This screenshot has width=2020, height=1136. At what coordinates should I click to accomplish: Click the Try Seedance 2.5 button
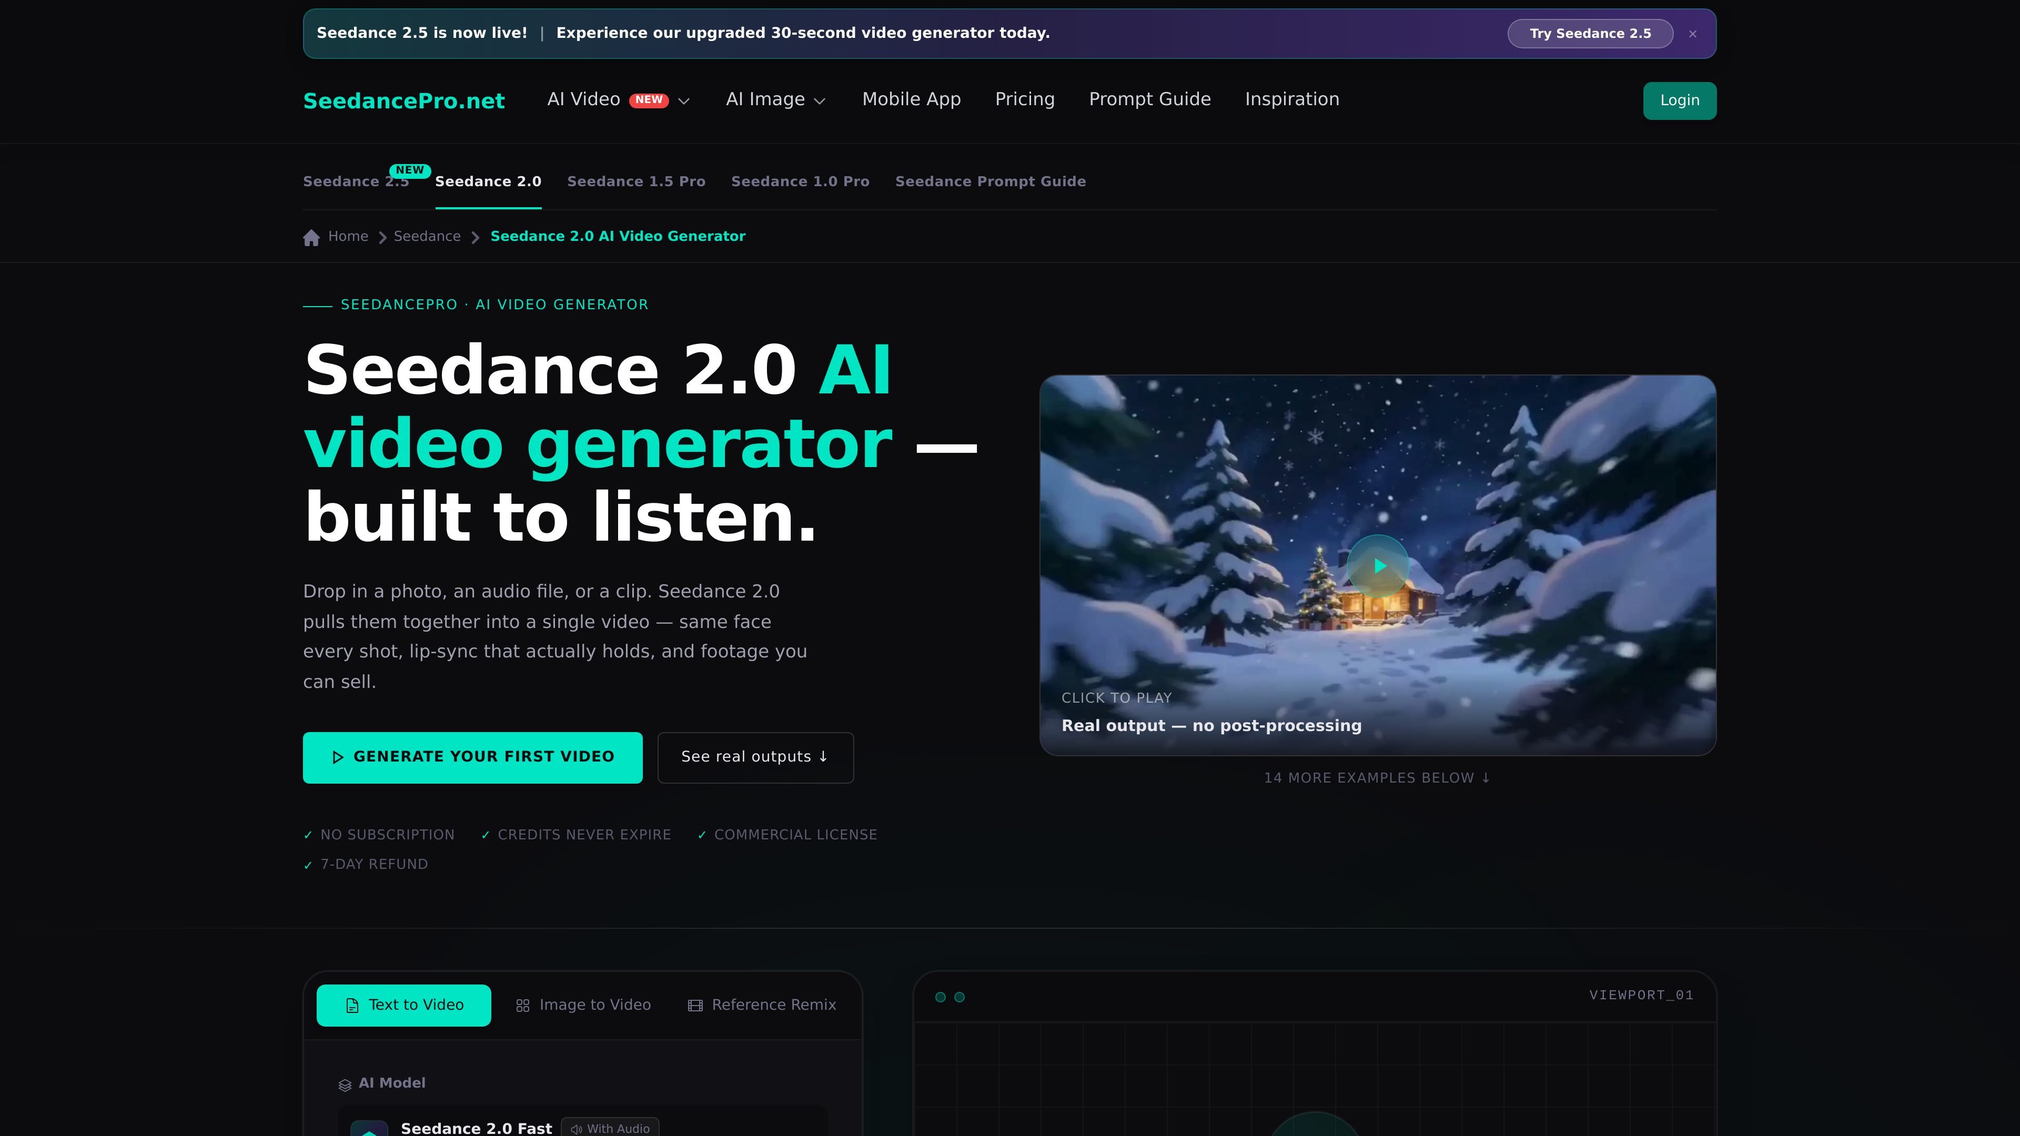[x=1590, y=34]
